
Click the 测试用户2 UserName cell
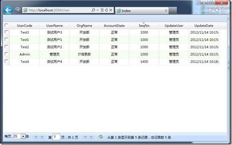tap(55, 47)
